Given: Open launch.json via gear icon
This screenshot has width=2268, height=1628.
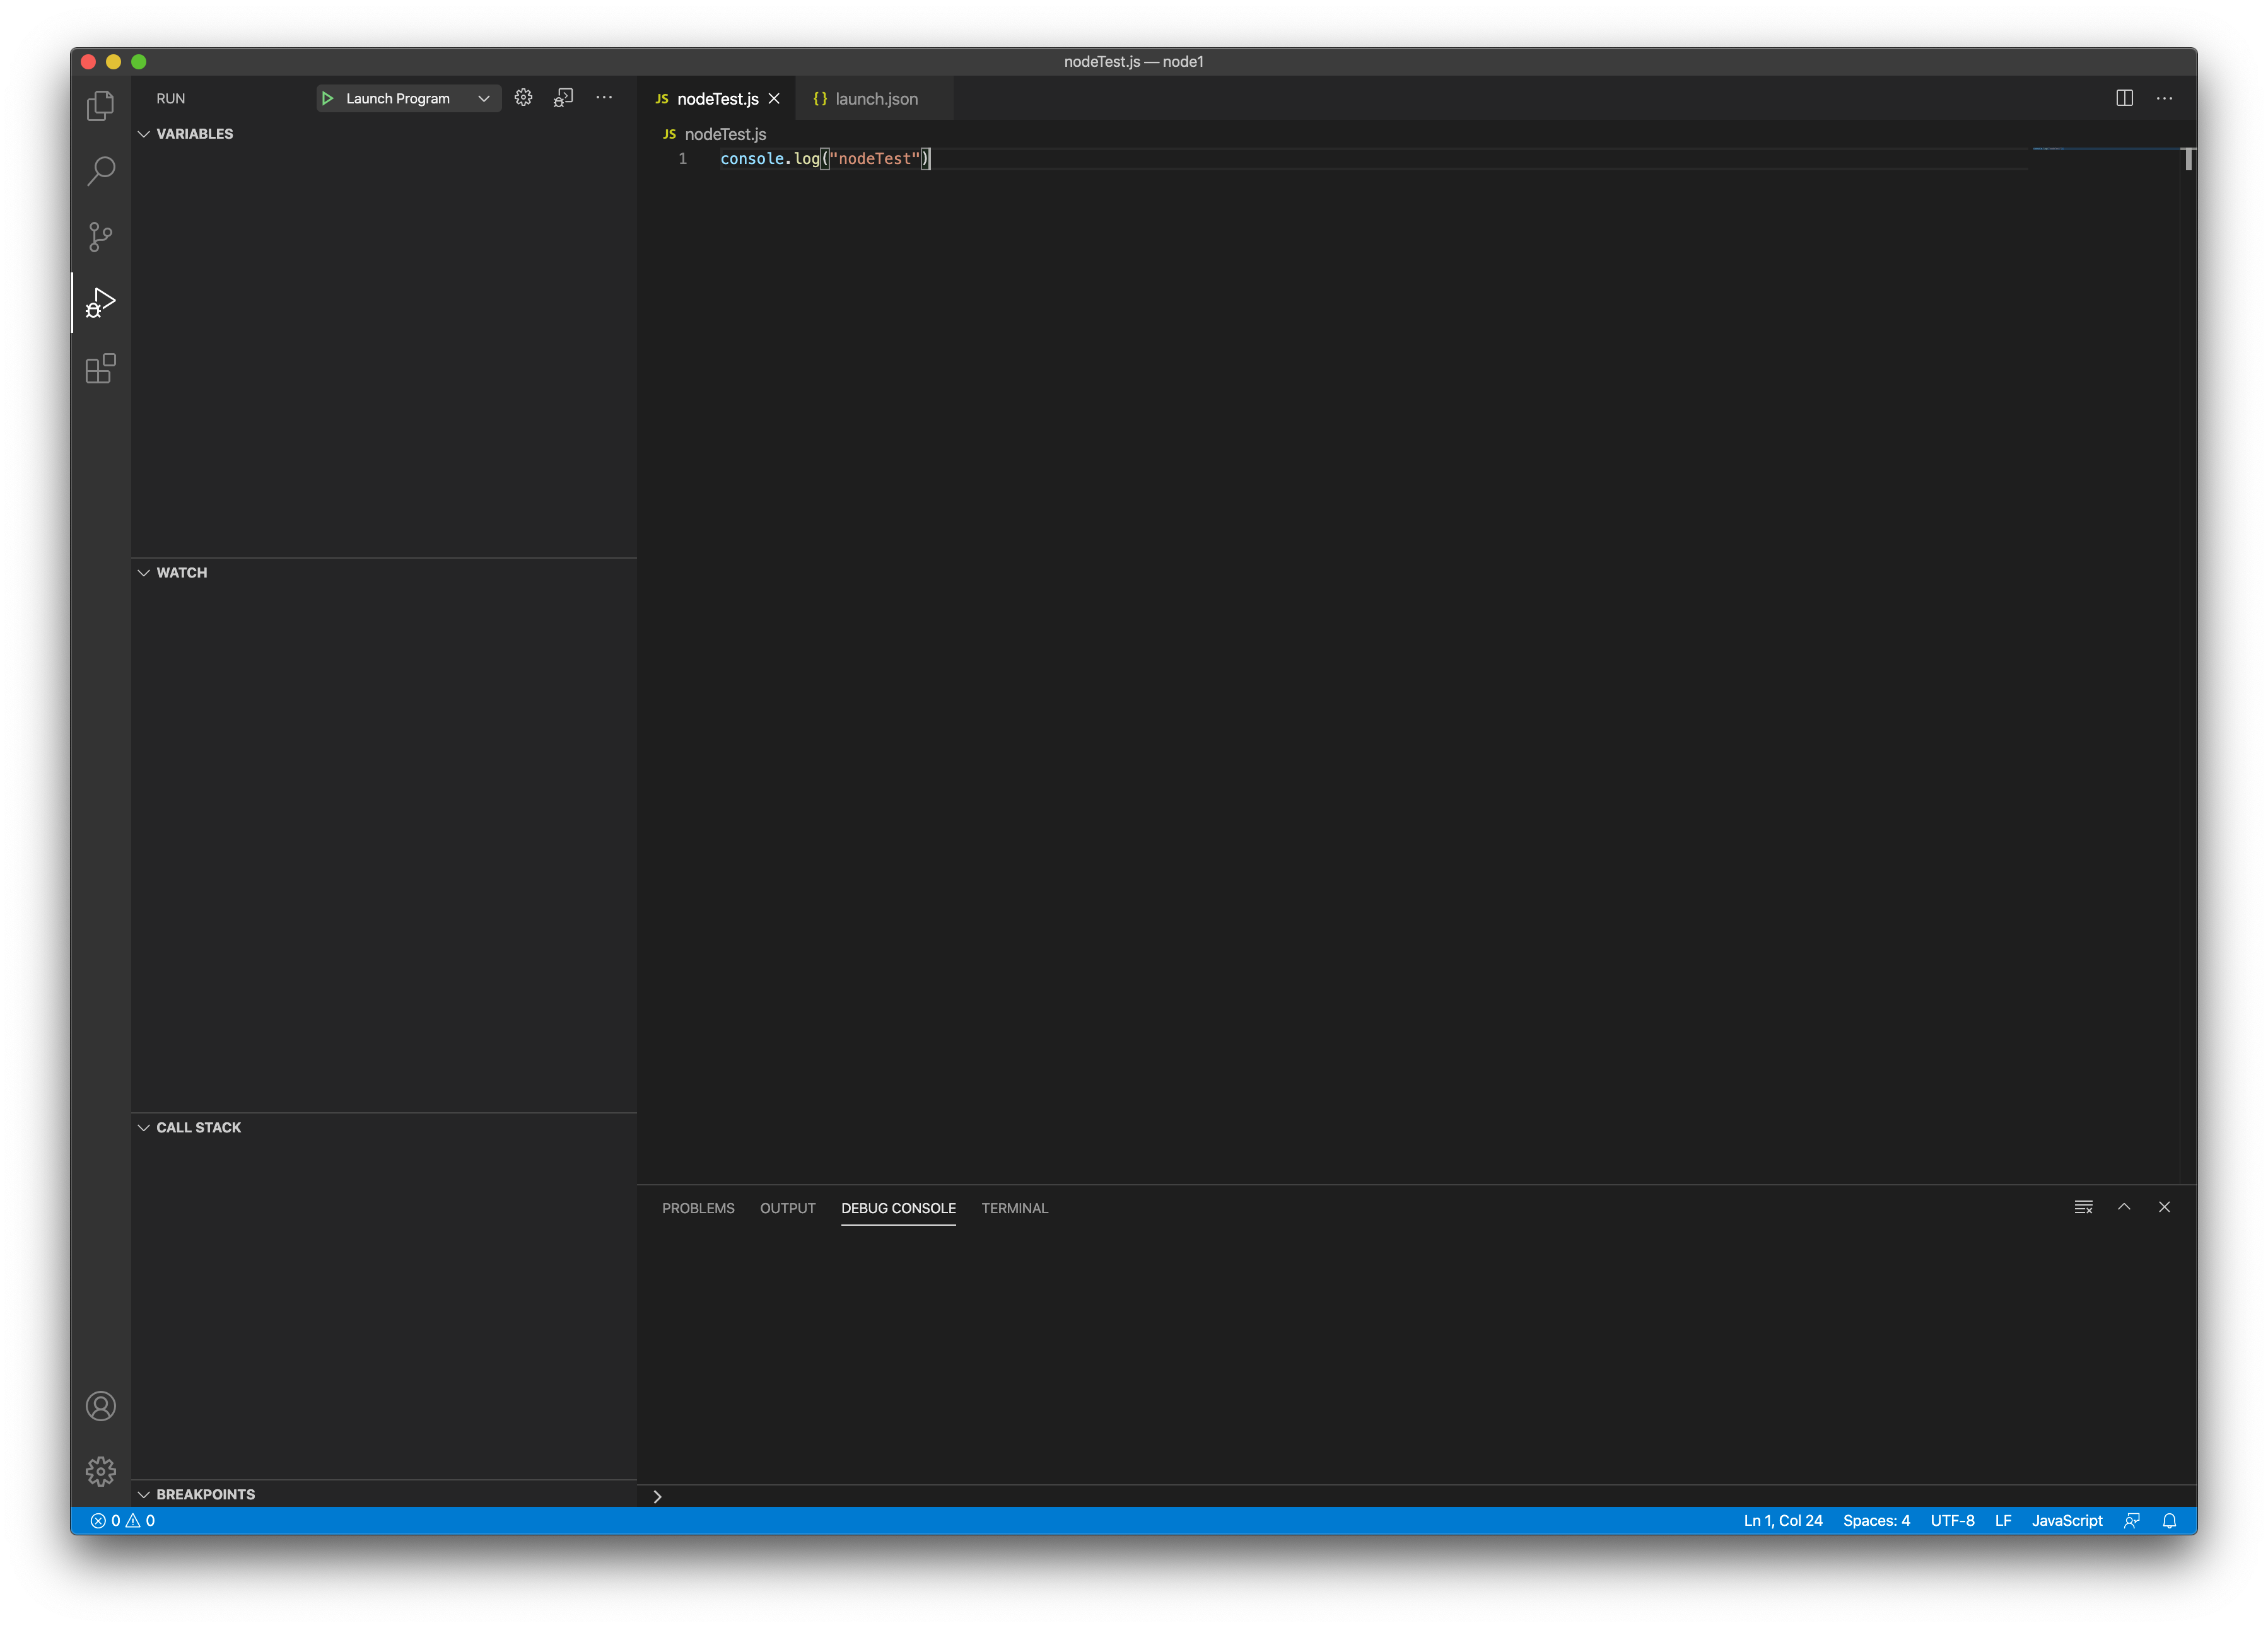Looking at the screenshot, I should coord(523,98).
